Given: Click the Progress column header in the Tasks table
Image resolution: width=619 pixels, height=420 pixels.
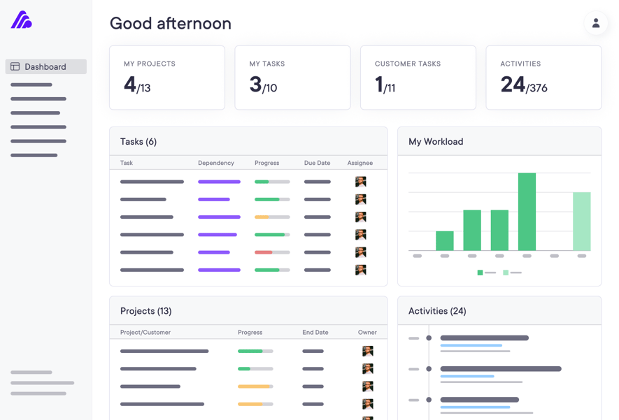Looking at the screenshot, I should pyautogui.click(x=266, y=163).
